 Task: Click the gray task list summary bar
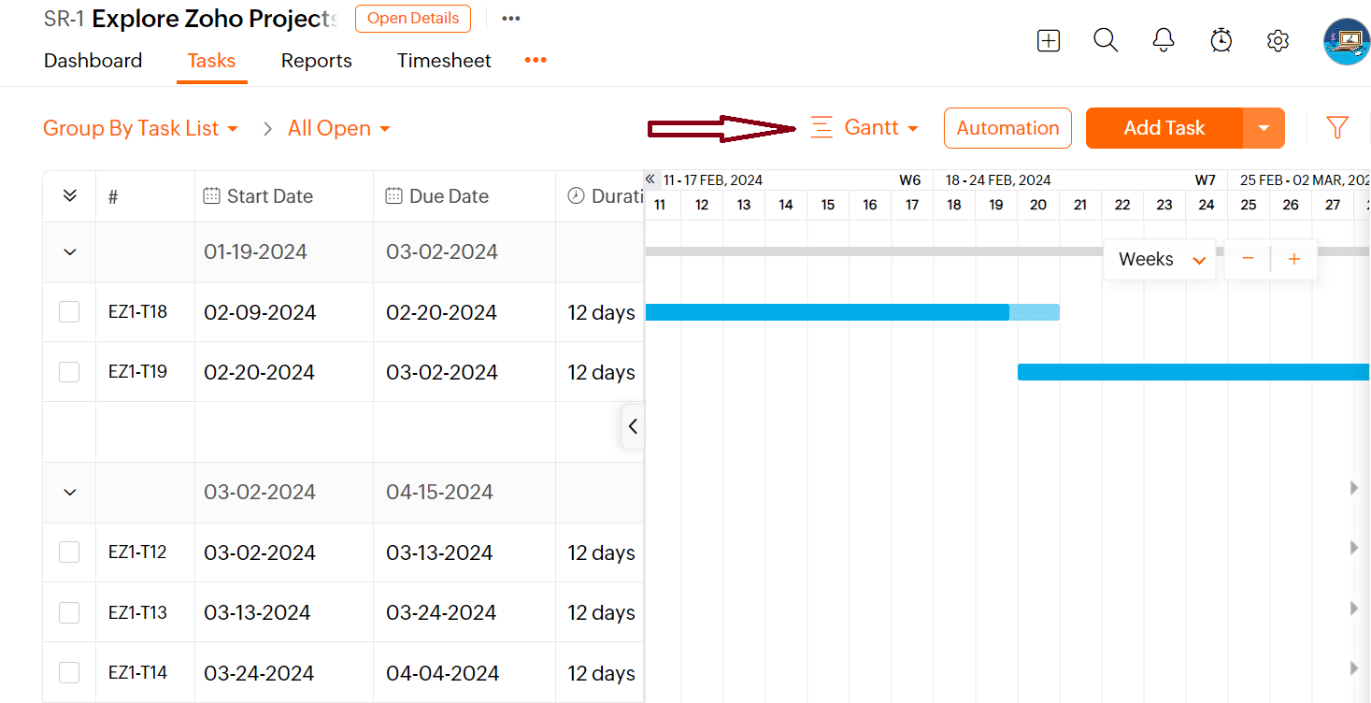(x=874, y=251)
